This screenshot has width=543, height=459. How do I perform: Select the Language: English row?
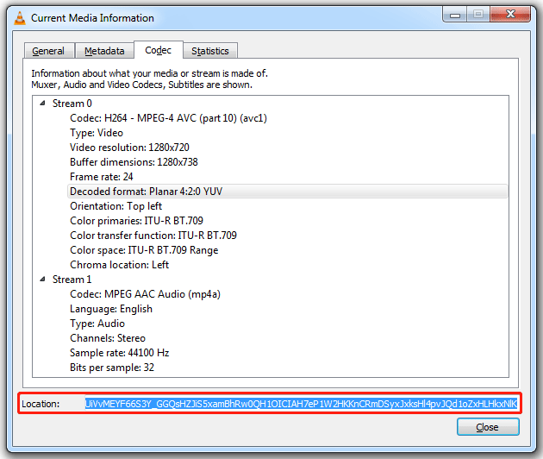(x=110, y=309)
